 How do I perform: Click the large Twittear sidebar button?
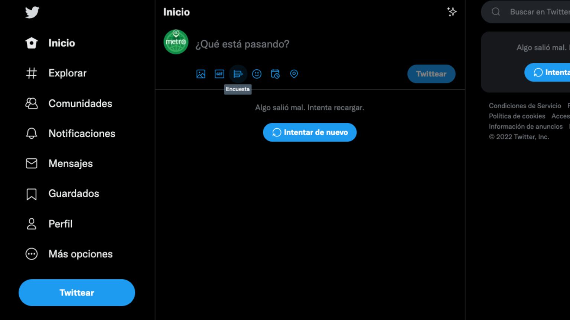coord(77,293)
